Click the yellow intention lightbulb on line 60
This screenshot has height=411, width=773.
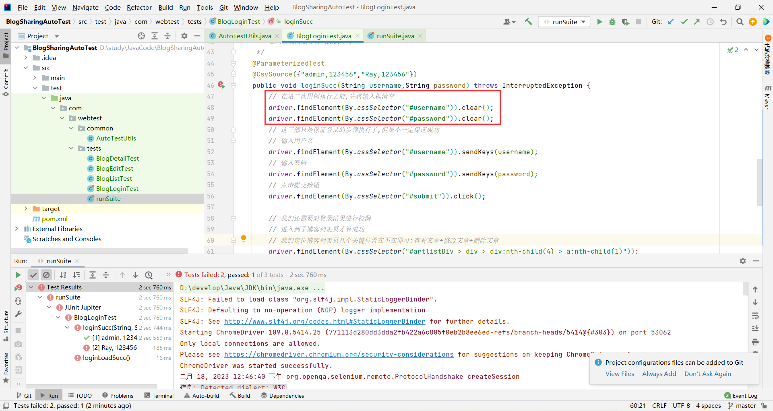[244, 239]
